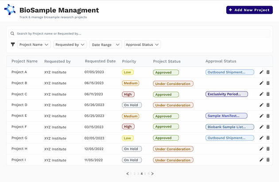
Task: Expand the Approval Status filter dropdown
Action: click(x=142, y=44)
